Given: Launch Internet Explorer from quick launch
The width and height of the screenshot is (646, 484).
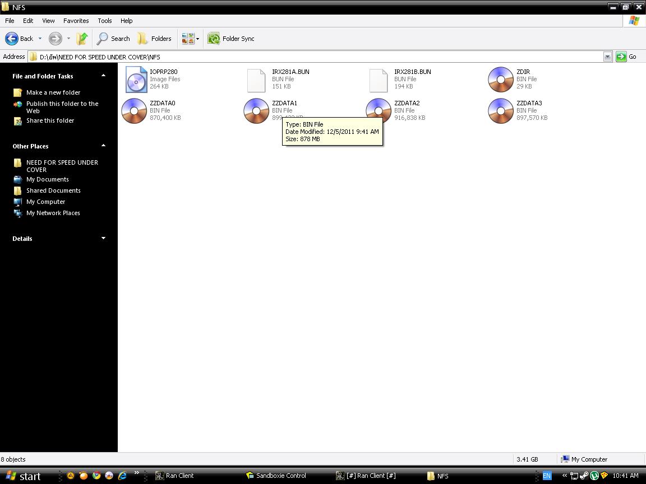Looking at the screenshot, I should [x=122, y=476].
